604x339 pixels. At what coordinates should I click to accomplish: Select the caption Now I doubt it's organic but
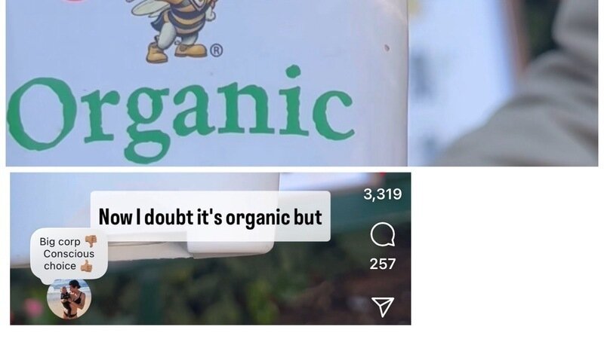coord(211,217)
